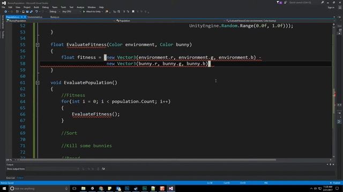343x192 pixels.
Task: Open File Explorer from the taskbar
Action: tap(84, 188)
